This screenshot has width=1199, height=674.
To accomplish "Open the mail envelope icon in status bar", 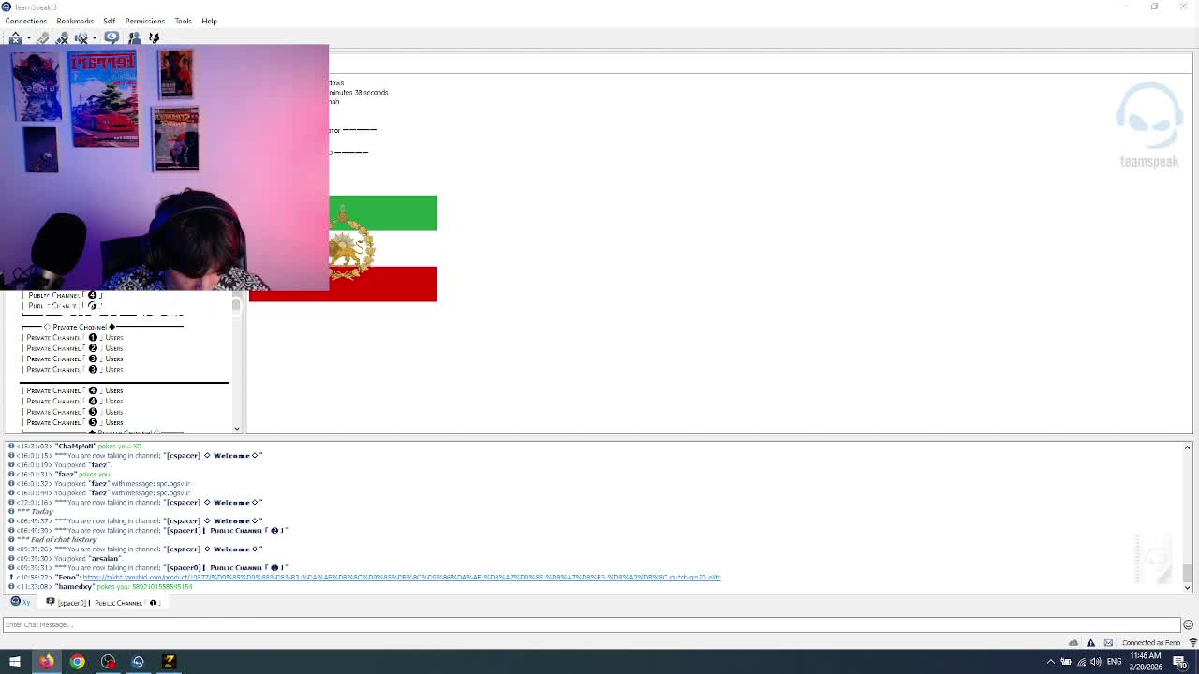I will click(x=1108, y=643).
